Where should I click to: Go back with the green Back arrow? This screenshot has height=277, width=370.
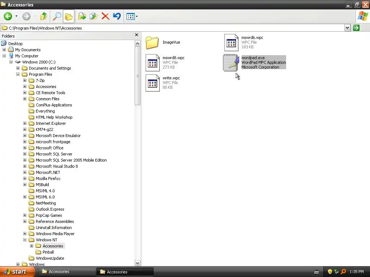tap(8, 16)
